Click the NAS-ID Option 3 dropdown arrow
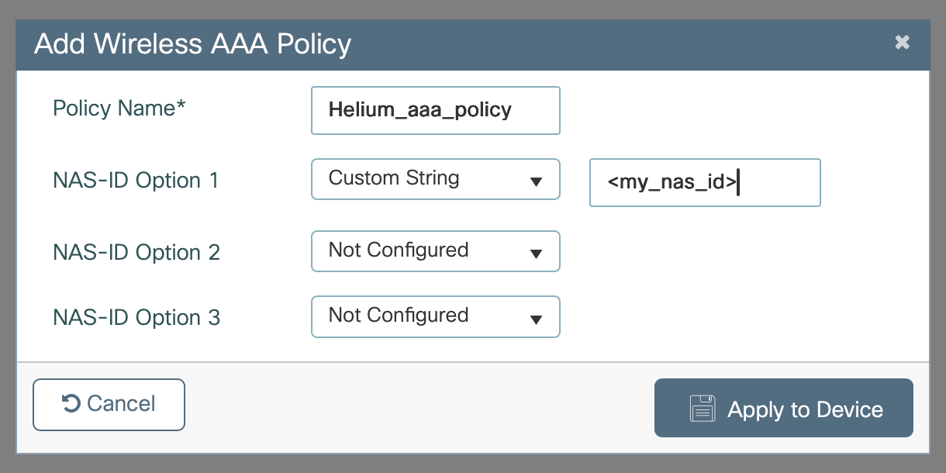946x473 pixels. pyautogui.click(x=535, y=319)
